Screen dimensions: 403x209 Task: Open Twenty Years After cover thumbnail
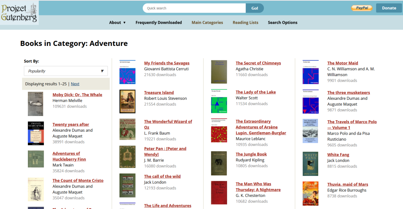(36, 133)
